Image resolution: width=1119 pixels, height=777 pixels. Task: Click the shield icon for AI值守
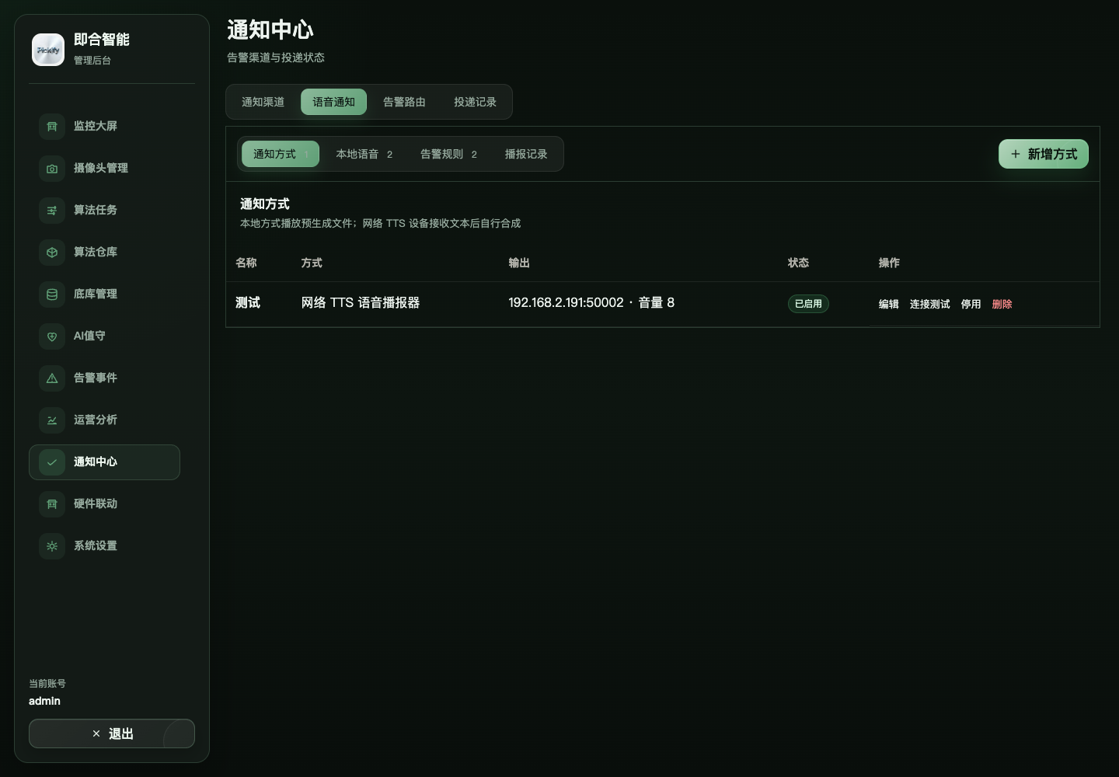pos(52,336)
